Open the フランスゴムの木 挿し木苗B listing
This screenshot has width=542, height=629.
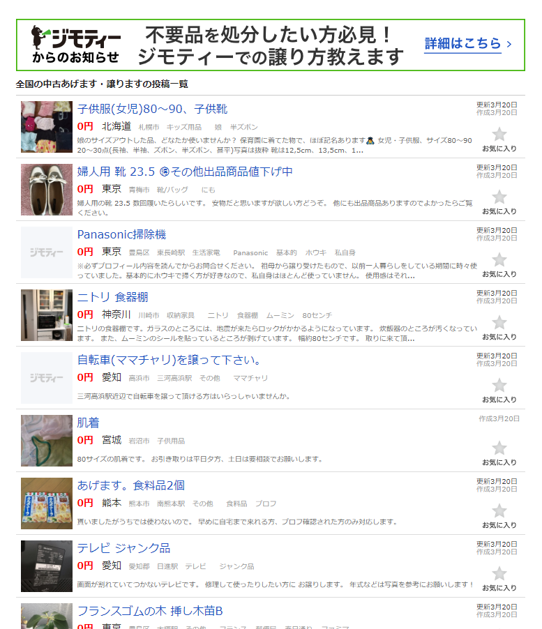click(150, 611)
